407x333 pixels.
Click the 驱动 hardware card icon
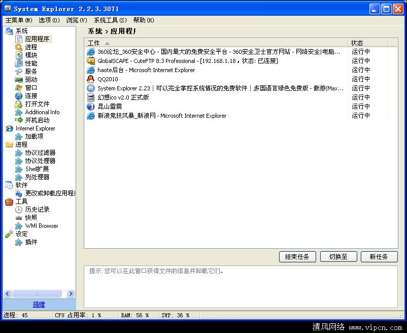19,80
